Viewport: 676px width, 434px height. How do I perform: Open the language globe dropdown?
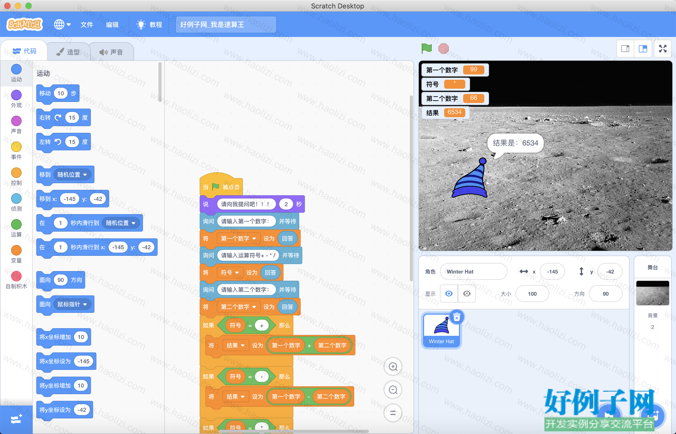(x=62, y=25)
